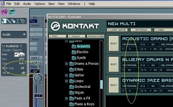Expand the Loops folder
Viewport: 173px width, 107px height.
(66, 81)
